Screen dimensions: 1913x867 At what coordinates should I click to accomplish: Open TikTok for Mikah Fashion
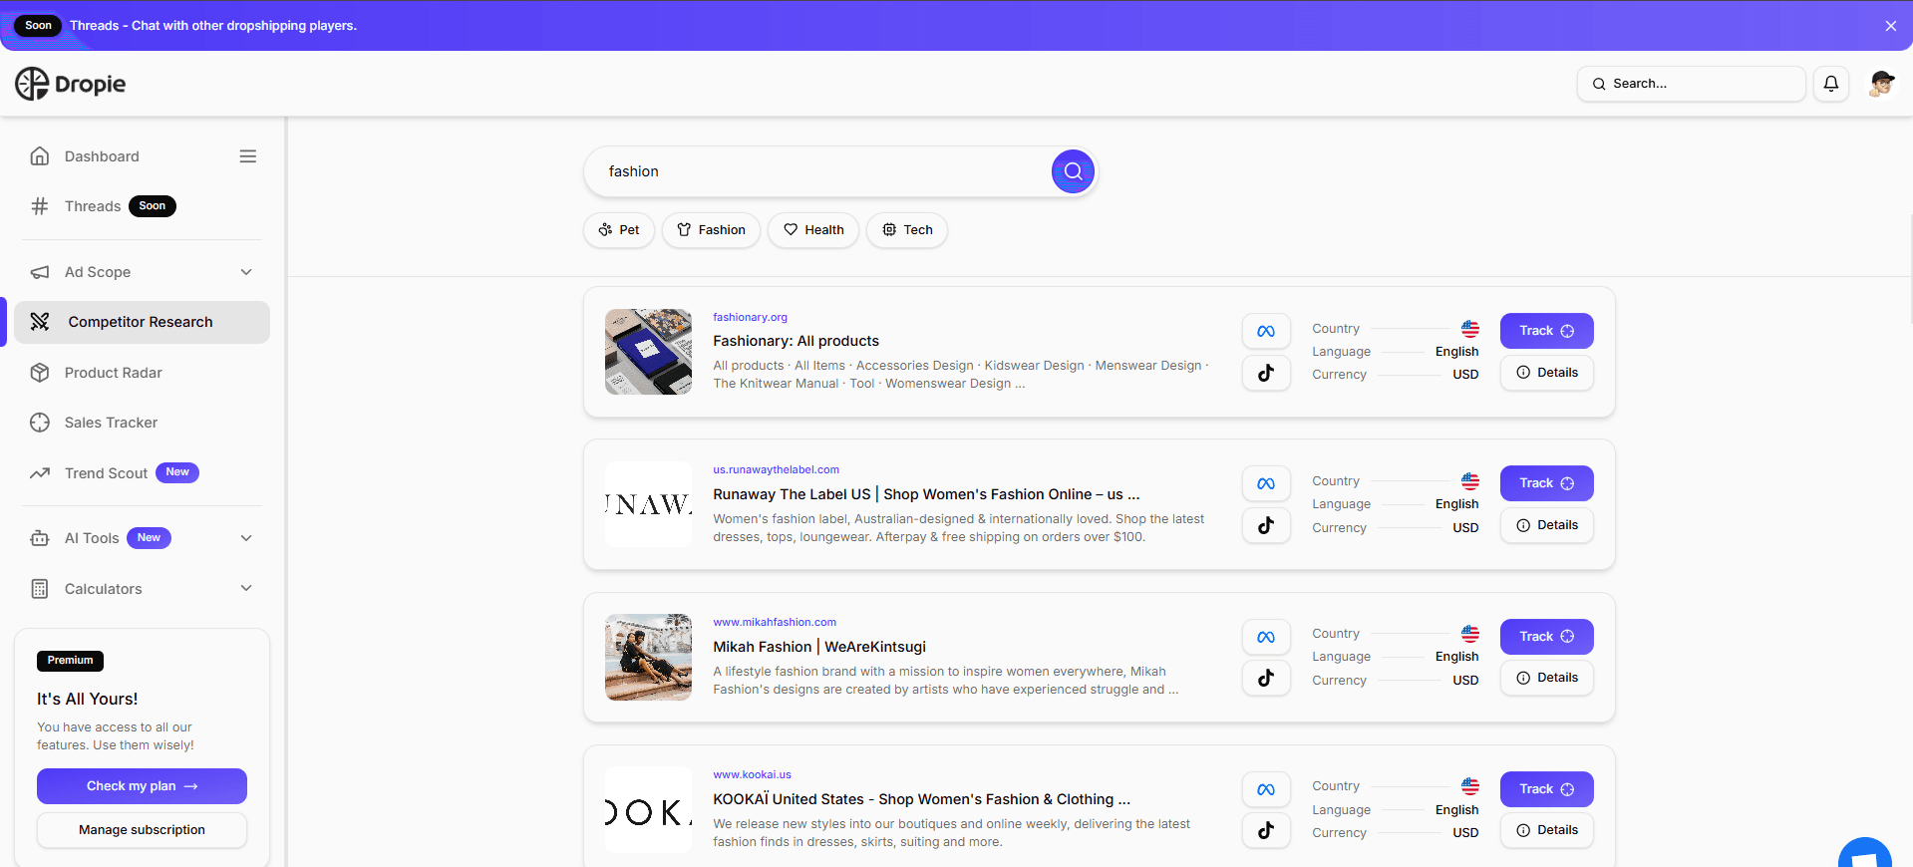click(x=1266, y=678)
